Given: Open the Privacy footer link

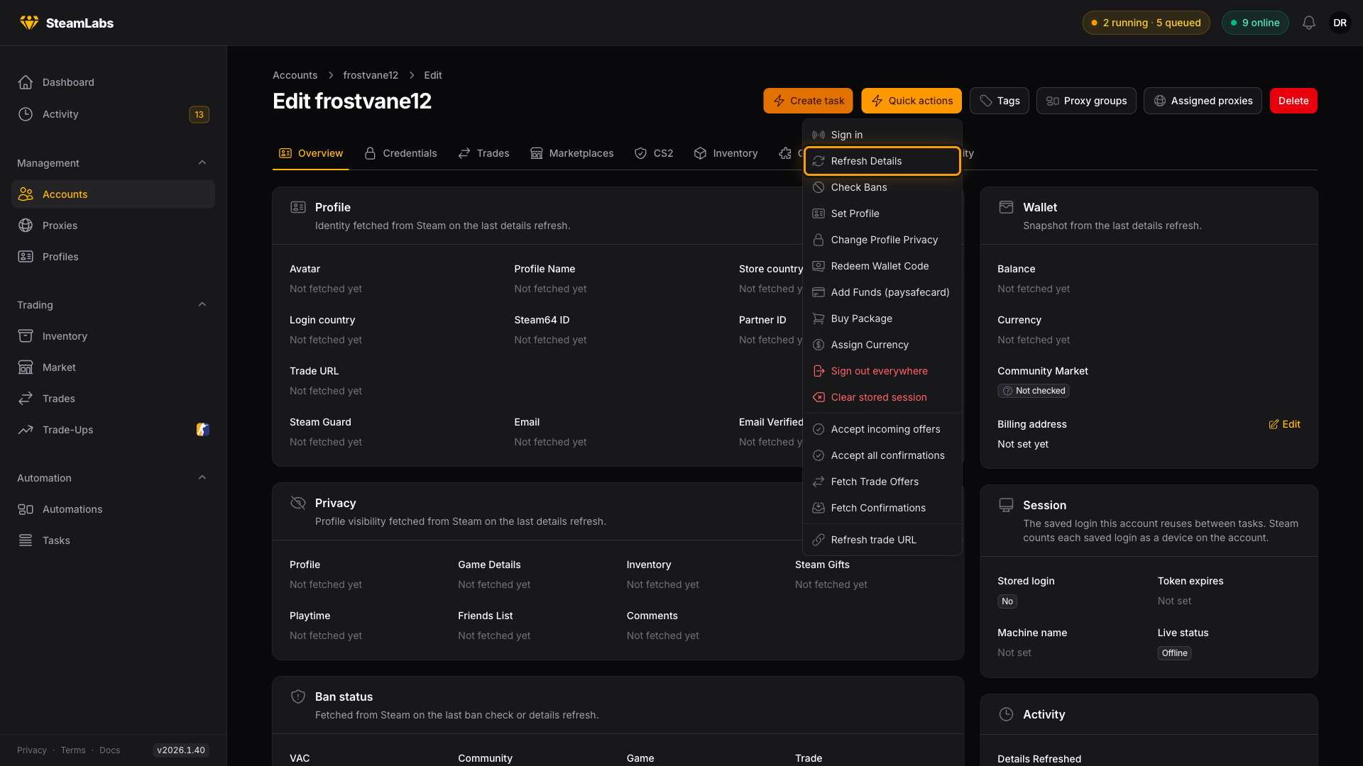Looking at the screenshot, I should [32, 750].
